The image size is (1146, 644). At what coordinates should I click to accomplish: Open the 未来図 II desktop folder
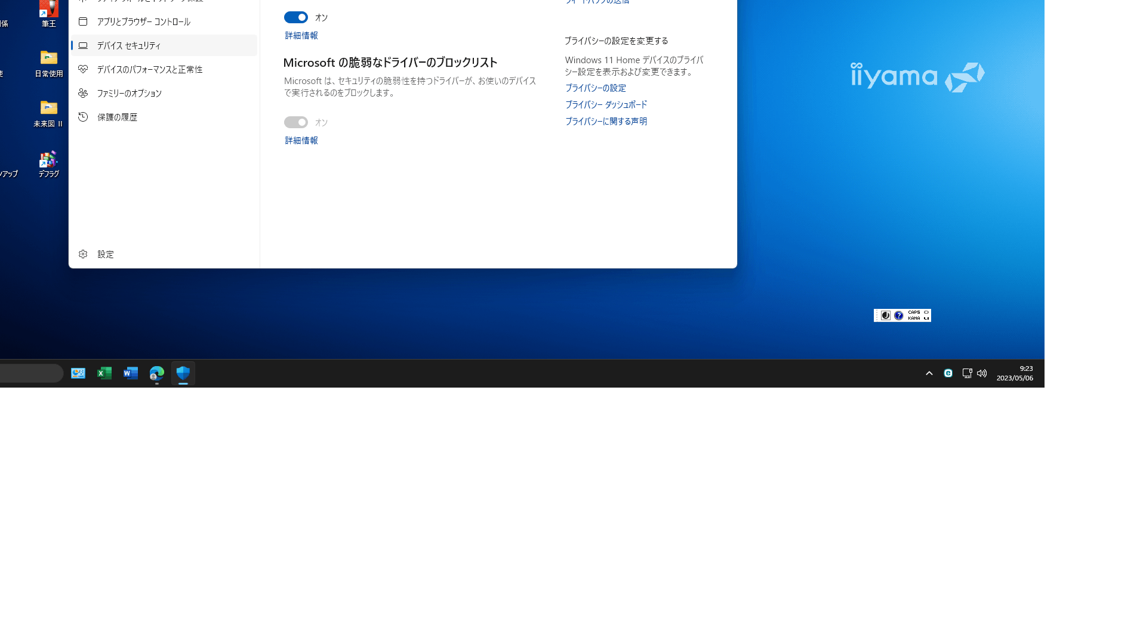coord(48,114)
